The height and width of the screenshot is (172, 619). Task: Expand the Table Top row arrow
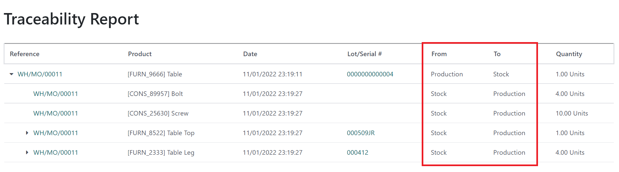coord(27,133)
